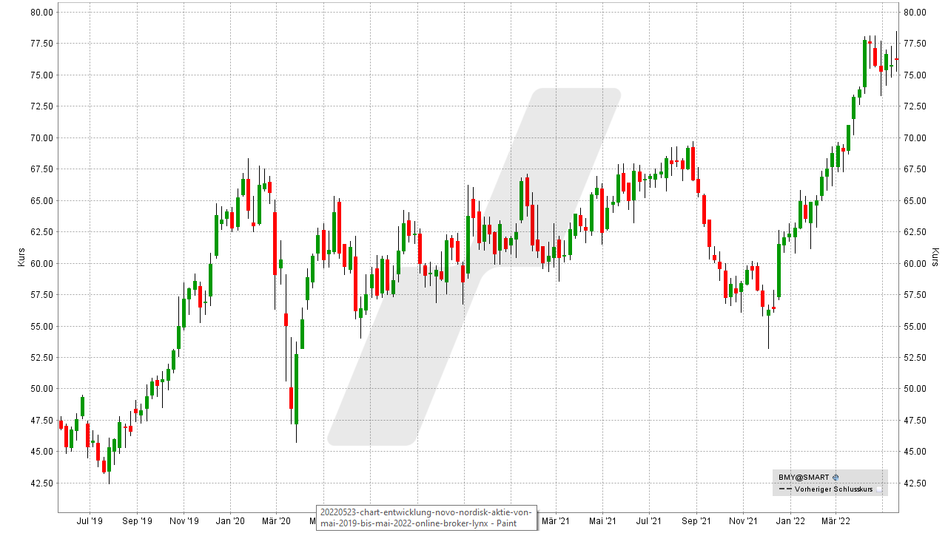Click the Mär '22 x-axis label
The image size is (948, 533).
coord(835,521)
